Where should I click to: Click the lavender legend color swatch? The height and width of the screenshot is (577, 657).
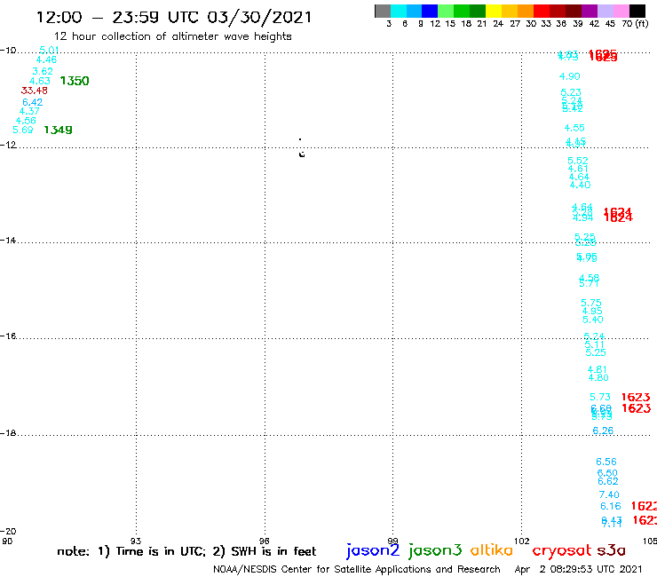click(605, 11)
